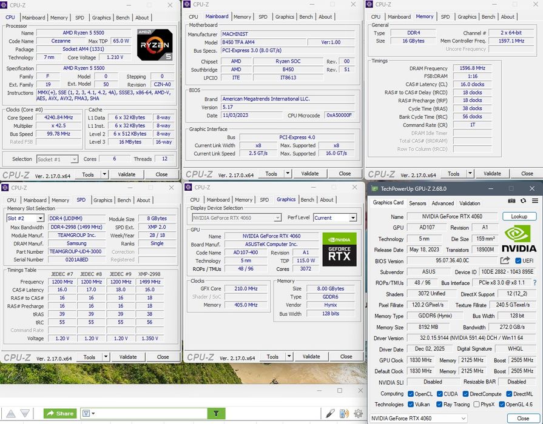Viewport: 543px width, 424px height.
Task: Click the NVIDIA logo in GPU-Z
Action: [519, 238]
